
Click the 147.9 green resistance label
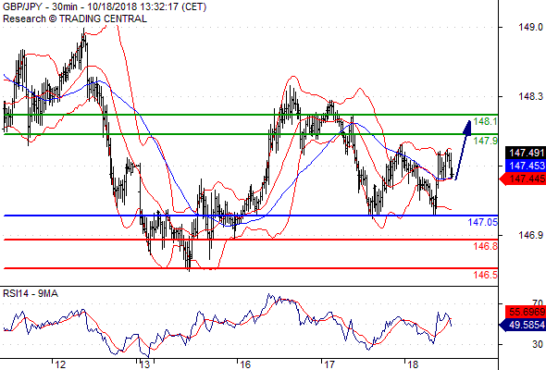[486, 141]
